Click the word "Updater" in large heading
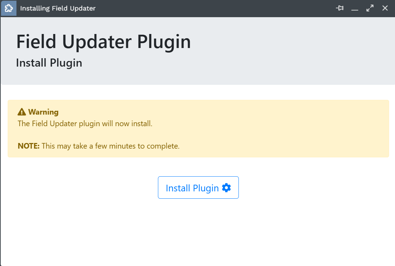Screen dimensions: 395x266 [97, 42]
